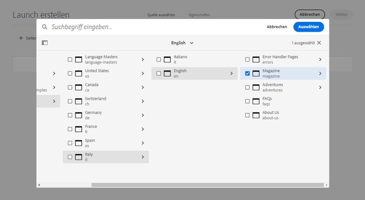The image size is (365, 200).
Task: Focus the Suchbegriff eingeben search field
Action: pos(146,27)
